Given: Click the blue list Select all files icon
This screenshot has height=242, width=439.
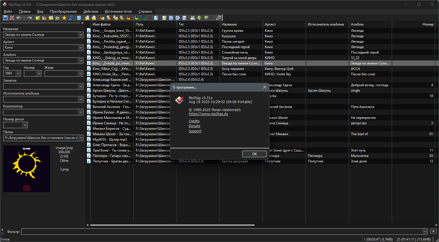Looking at the screenshot, I should (79, 18).
